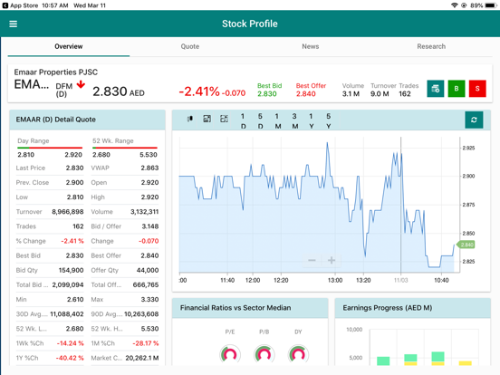Select the candlestick chart type icon
This screenshot has height=375, width=500.
[190, 119]
